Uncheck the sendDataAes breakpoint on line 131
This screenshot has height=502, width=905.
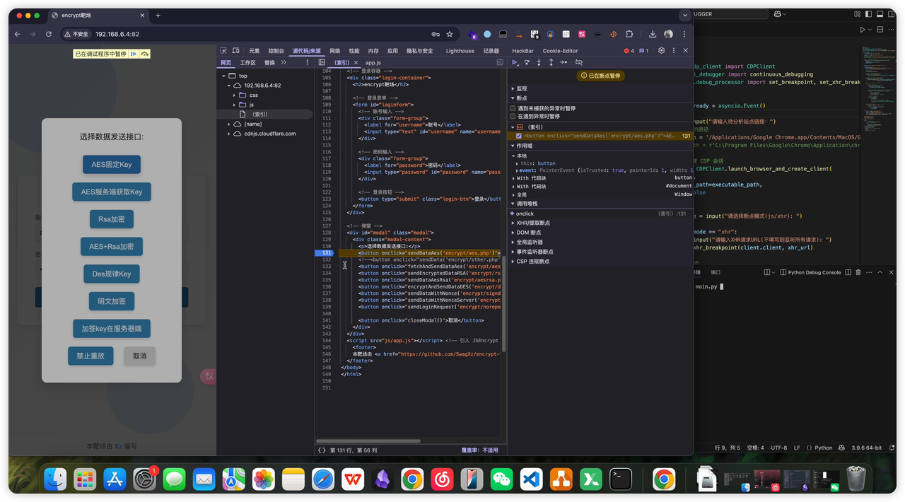519,136
